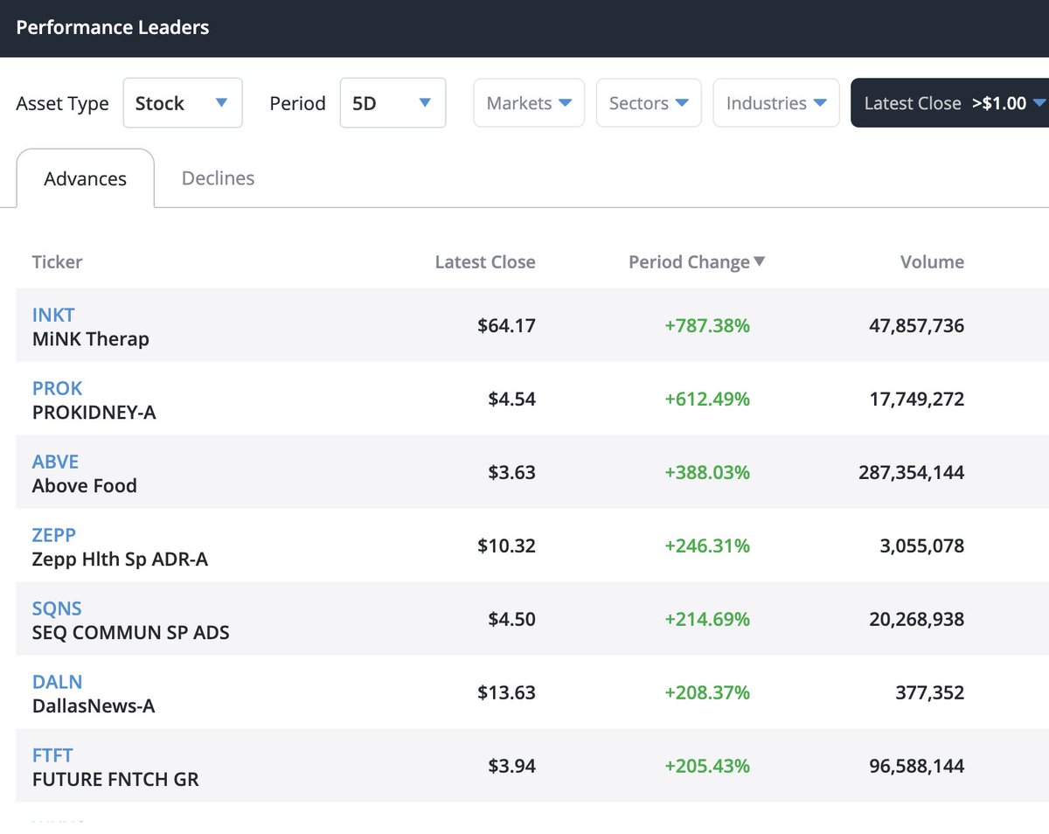
Task: Open the FTFT ticker link
Action: (x=52, y=755)
